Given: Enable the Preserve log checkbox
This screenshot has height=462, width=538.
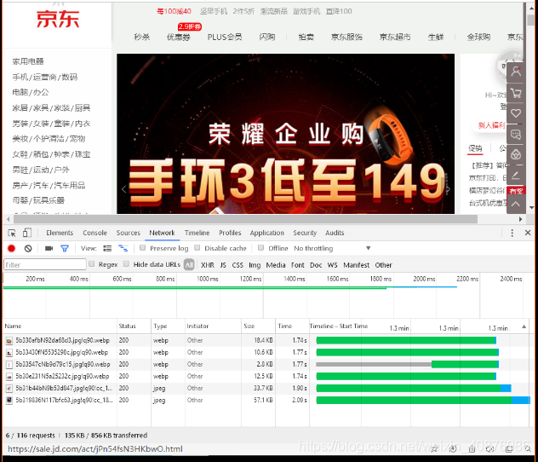Looking at the screenshot, I should pos(143,248).
